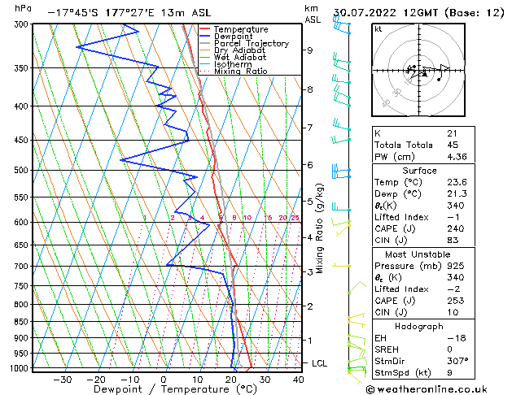Click the blue wind barb at 500 hPa
The image size is (512, 395).
(x=341, y=171)
